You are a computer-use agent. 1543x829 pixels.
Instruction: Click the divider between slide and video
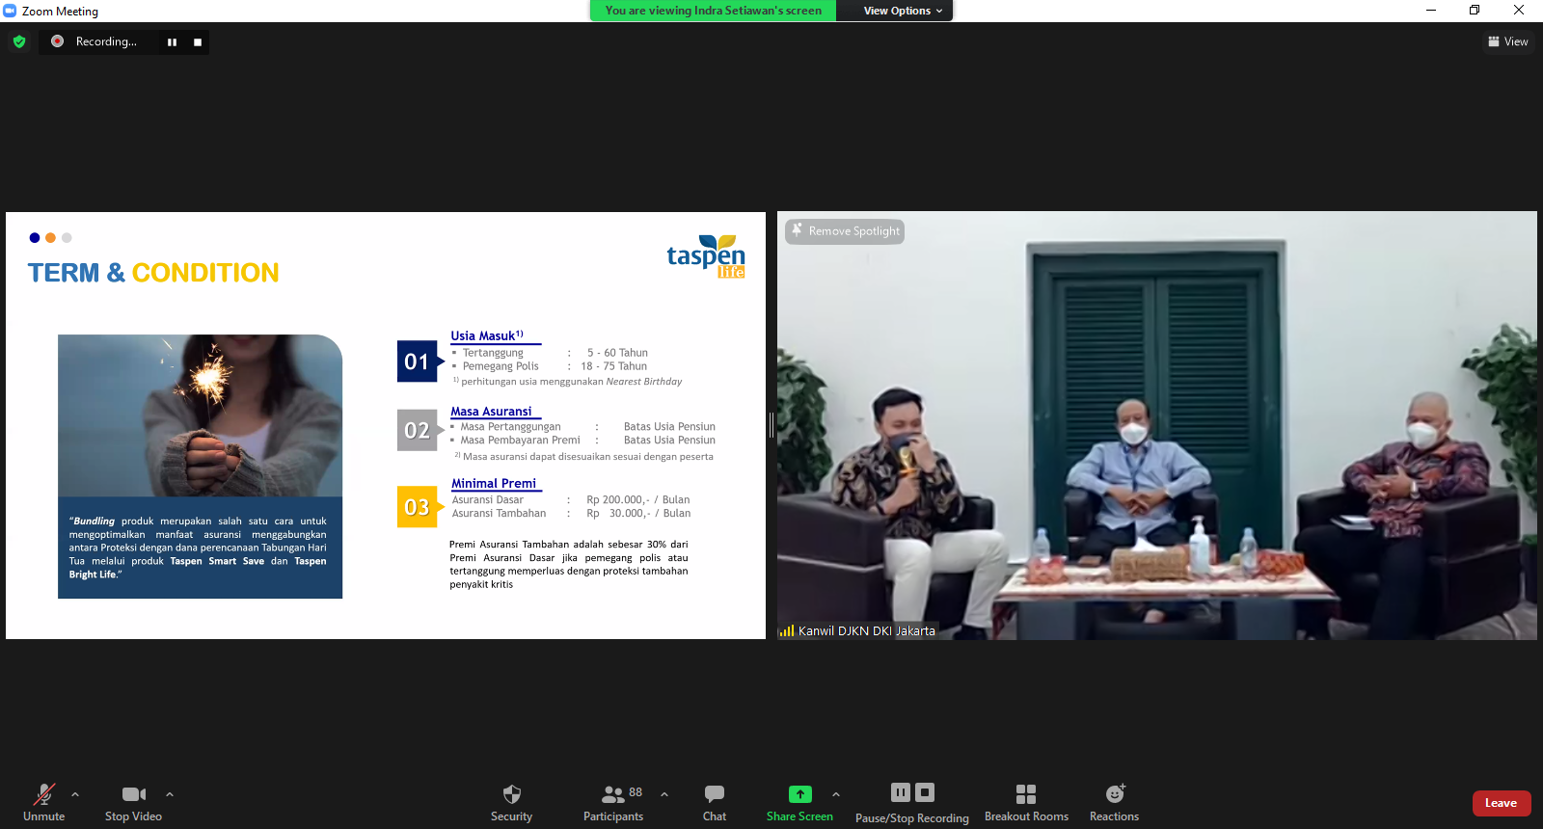(771, 425)
